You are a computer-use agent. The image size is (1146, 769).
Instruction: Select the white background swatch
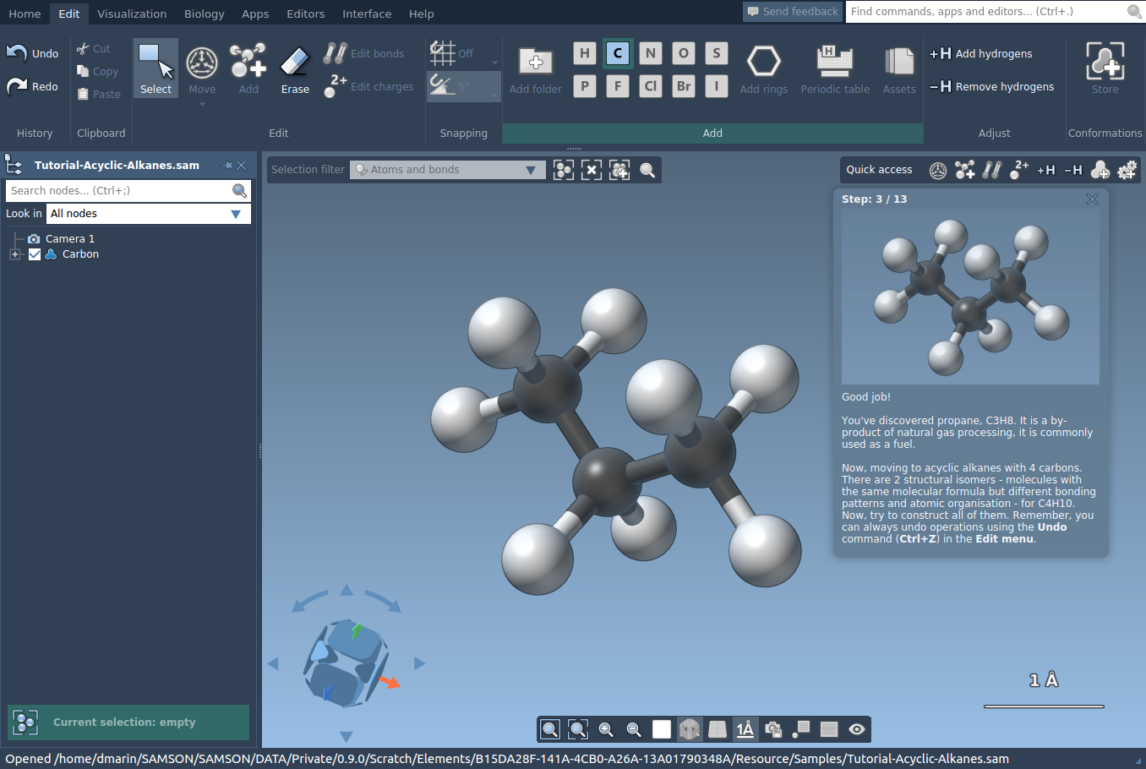pyautogui.click(x=662, y=729)
